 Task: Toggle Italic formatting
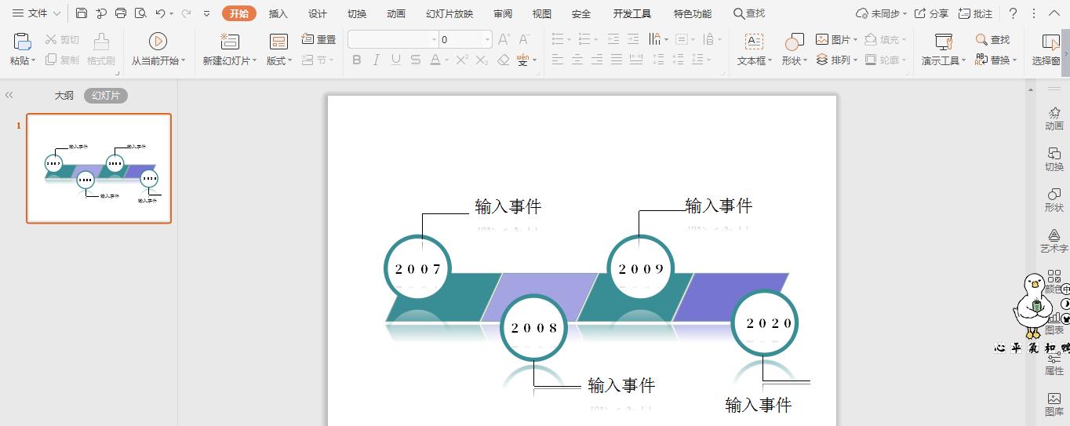(377, 60)
